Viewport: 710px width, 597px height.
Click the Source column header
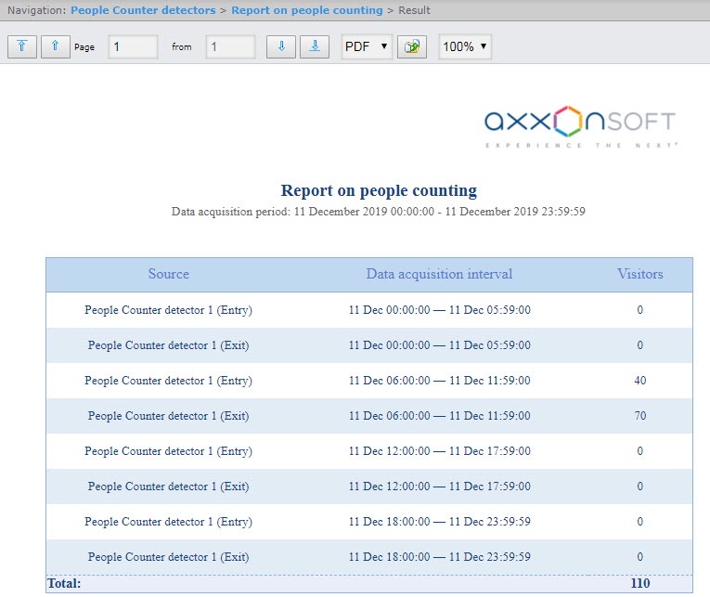pyautogui.click(x=168, y=274)
